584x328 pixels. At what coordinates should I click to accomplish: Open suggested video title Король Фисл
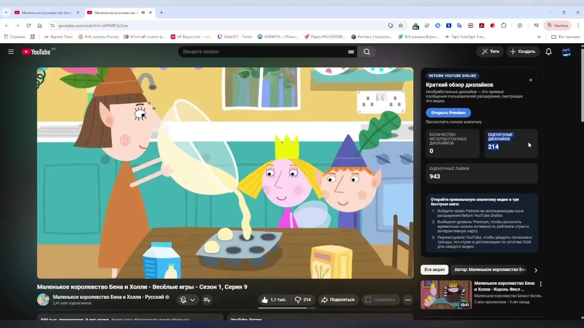(x=504, y=286)
